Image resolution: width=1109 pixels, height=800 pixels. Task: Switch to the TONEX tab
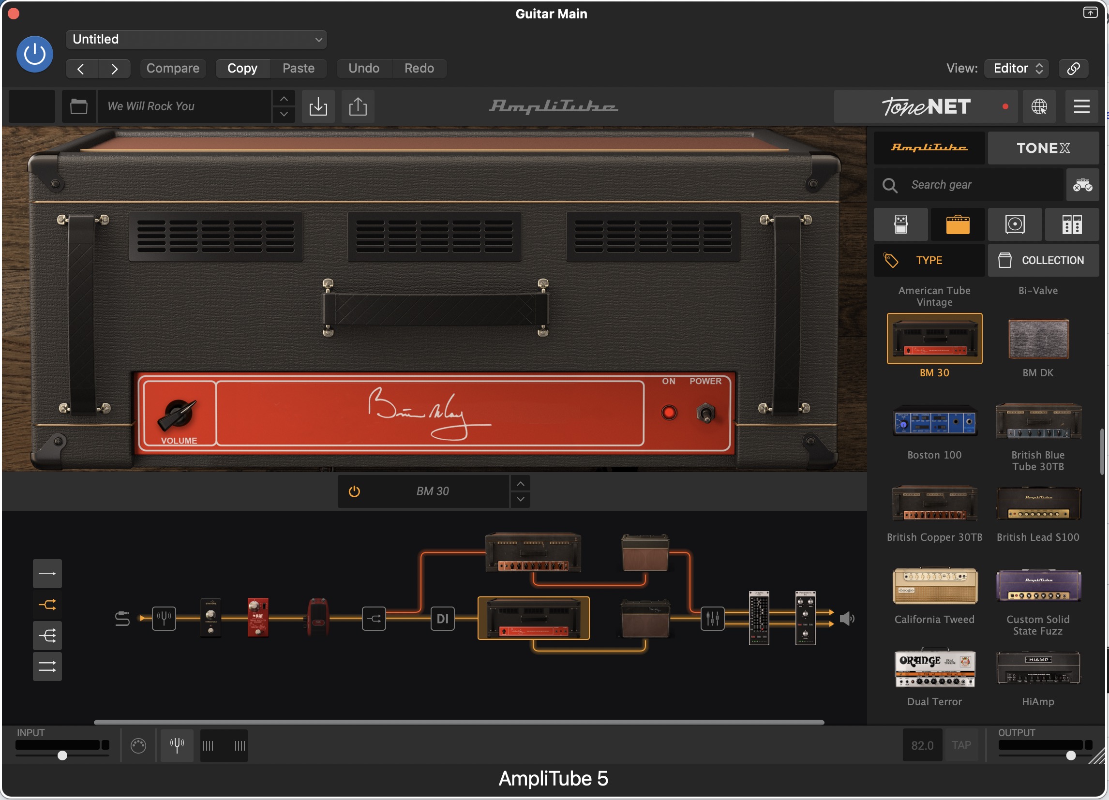click(x=1044, y=148)
